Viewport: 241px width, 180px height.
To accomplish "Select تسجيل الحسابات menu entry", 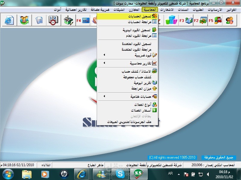I will (127, 16).
